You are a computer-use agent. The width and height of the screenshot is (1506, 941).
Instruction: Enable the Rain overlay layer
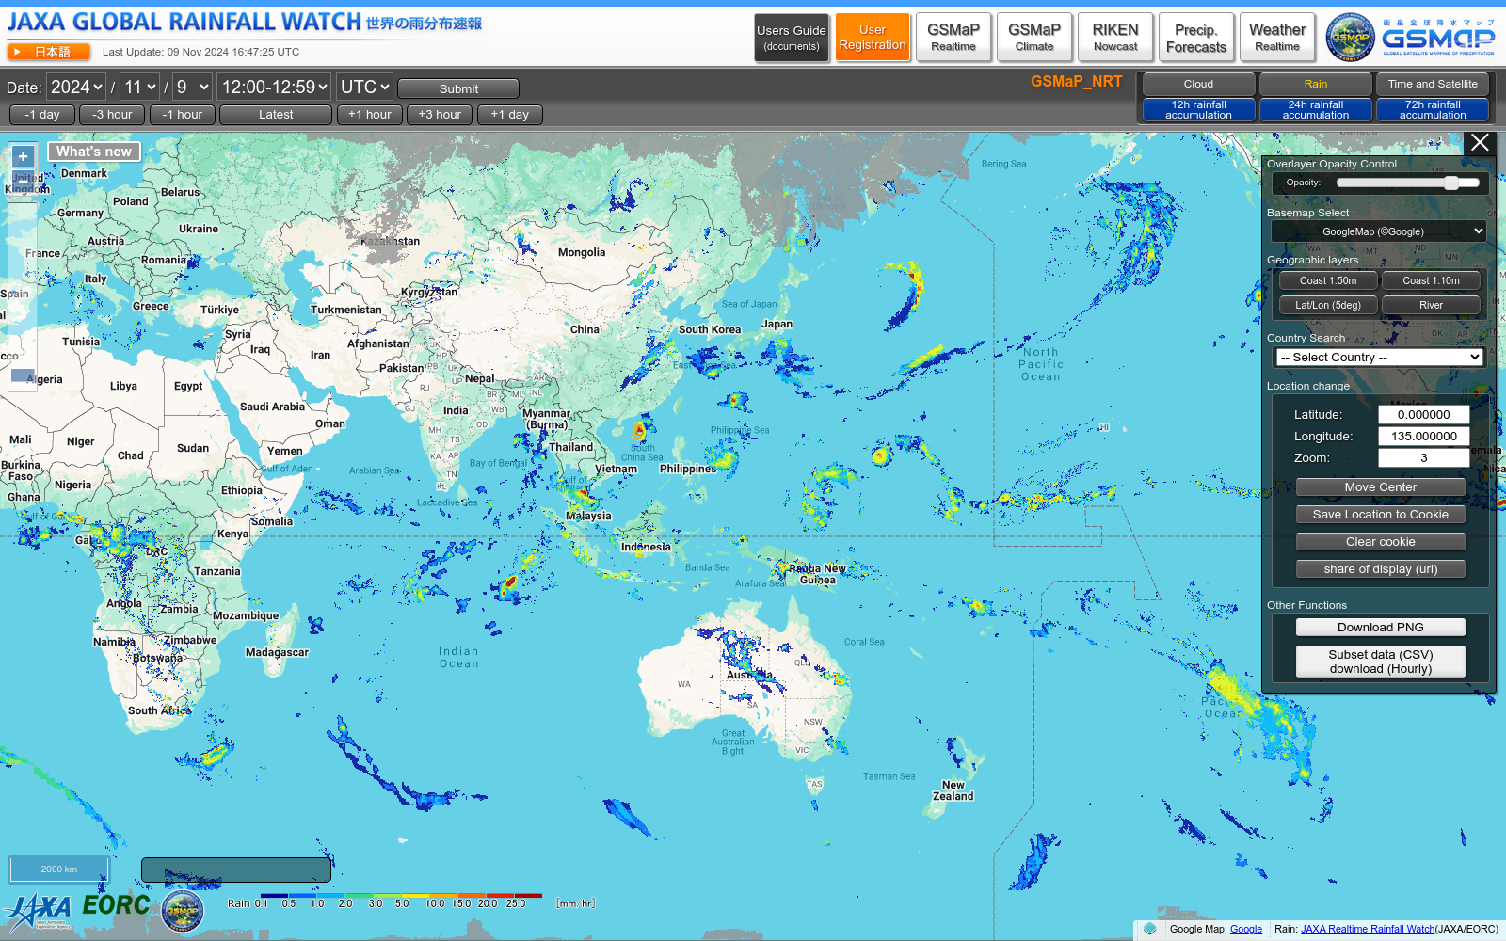point(1315,84)
